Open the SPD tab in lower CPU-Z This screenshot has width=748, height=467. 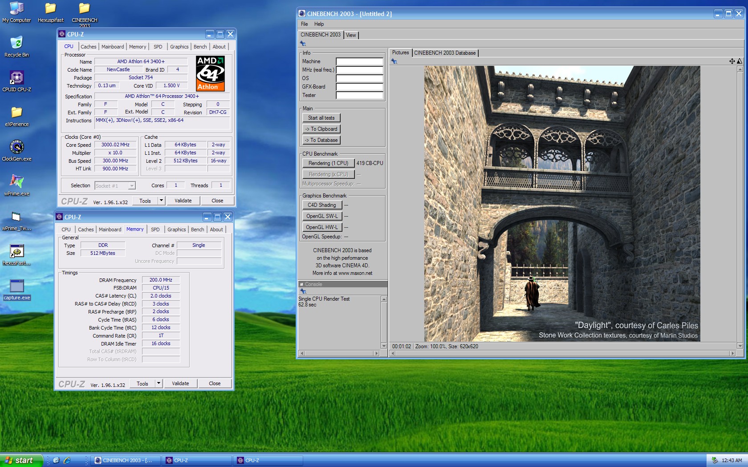pyautogui.click(x=155, y=229)
